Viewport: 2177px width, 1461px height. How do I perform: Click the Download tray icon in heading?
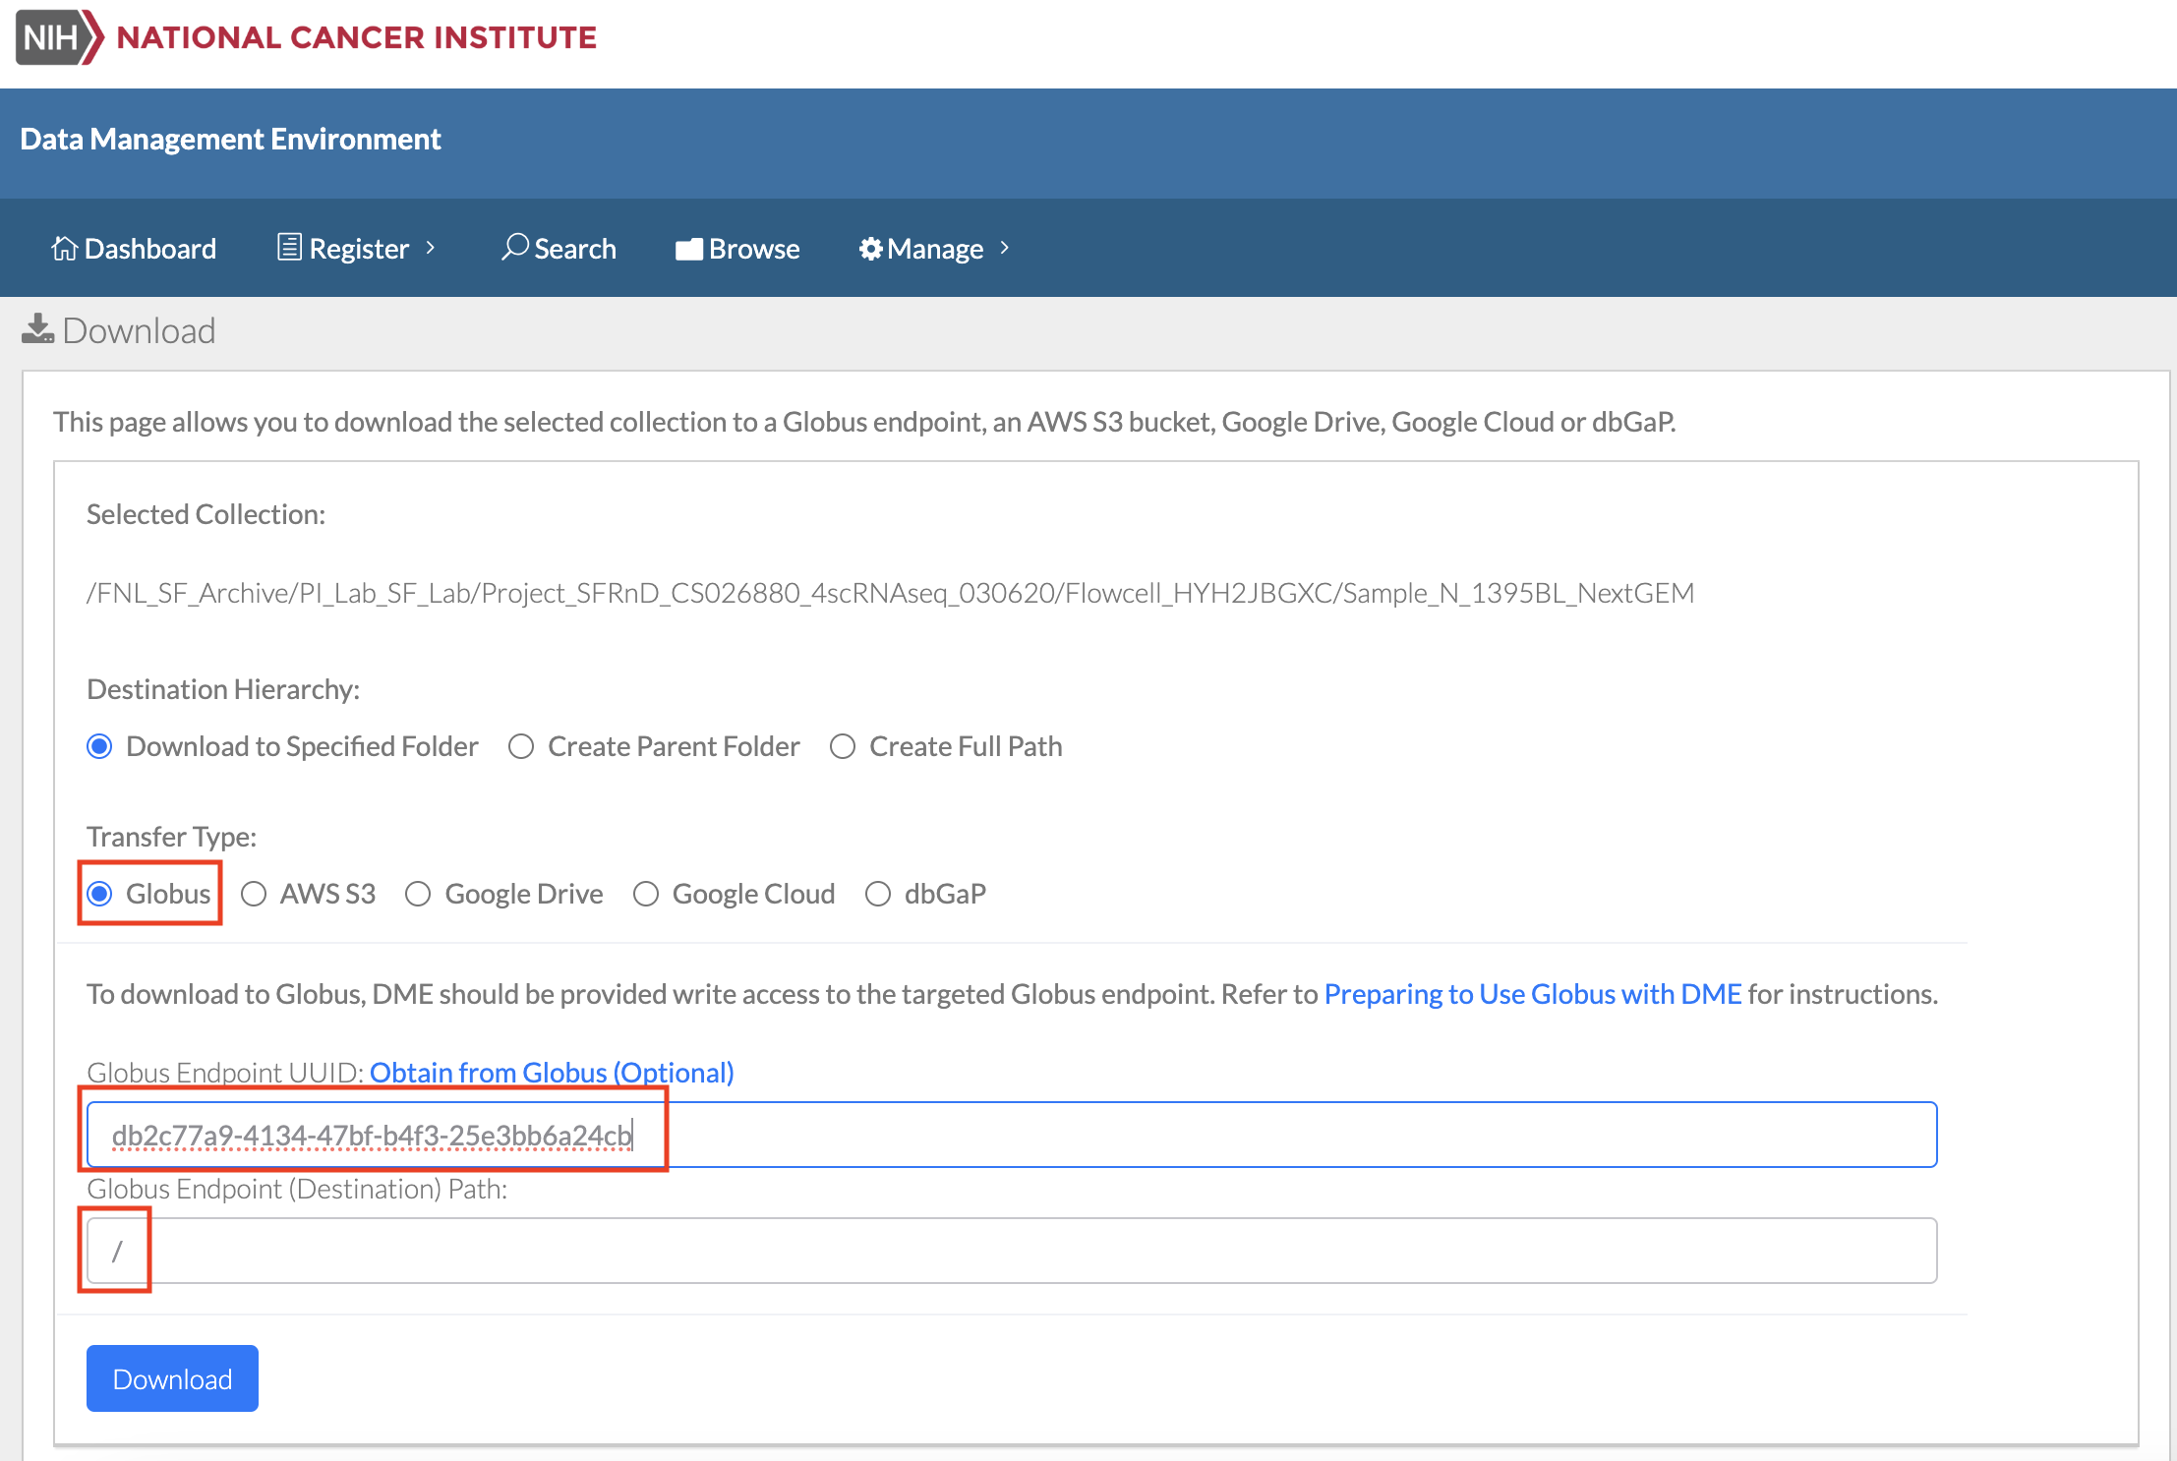pos(37,329)
